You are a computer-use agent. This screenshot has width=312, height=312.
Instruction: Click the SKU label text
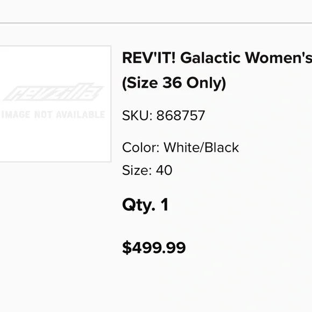point(137,116)
